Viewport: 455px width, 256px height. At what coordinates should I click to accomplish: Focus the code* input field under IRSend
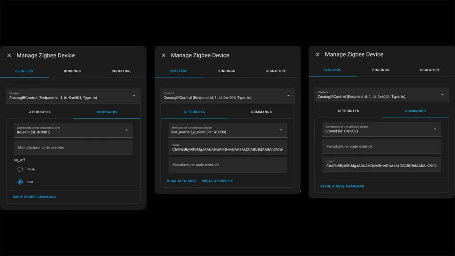[x=381, y=164]
